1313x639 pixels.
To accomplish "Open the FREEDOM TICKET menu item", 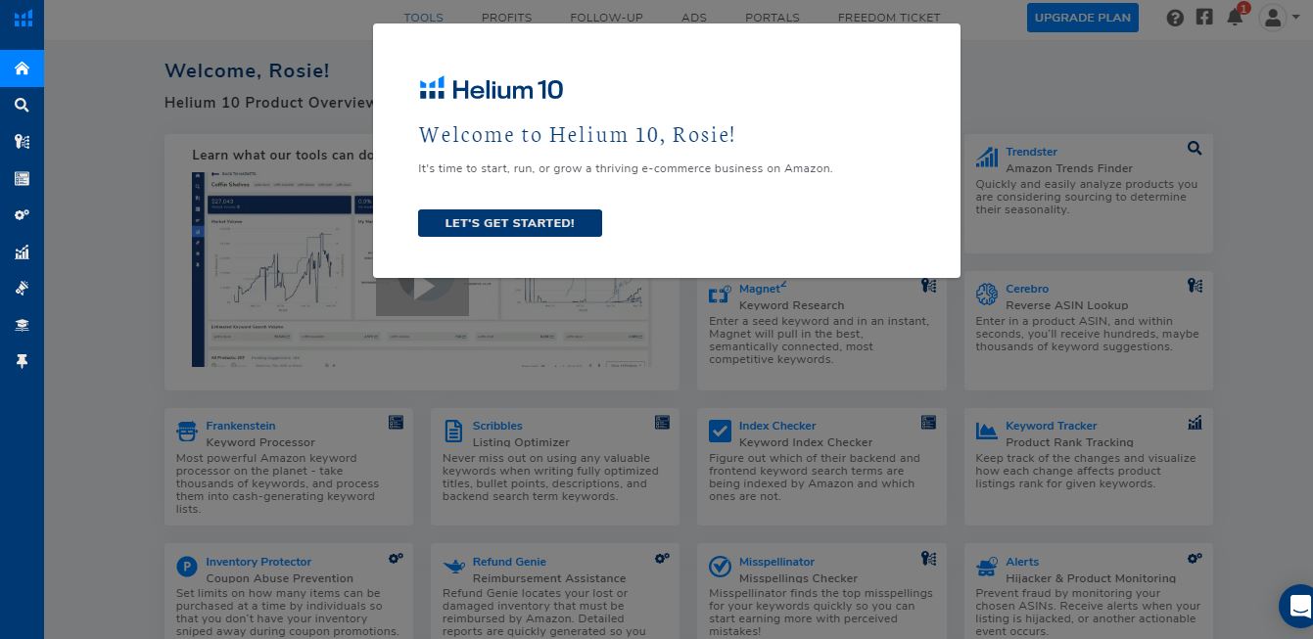I will click(x=889, y=18).
